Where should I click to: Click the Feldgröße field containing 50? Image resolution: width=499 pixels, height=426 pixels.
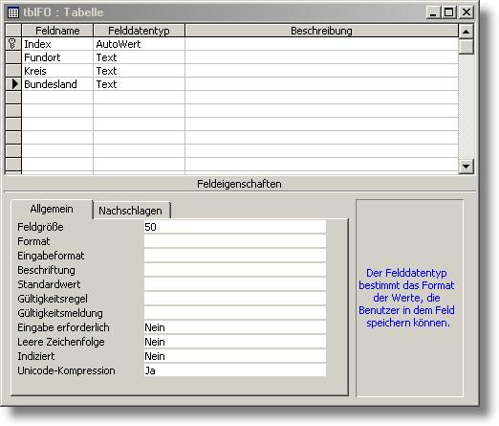pos(235,227)
